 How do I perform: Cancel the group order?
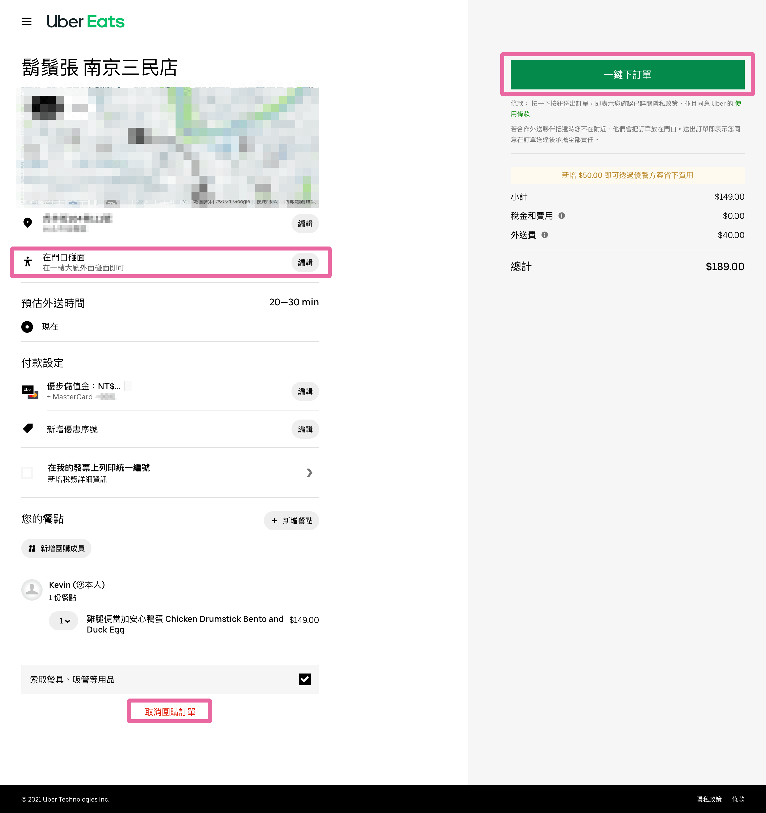170,712
